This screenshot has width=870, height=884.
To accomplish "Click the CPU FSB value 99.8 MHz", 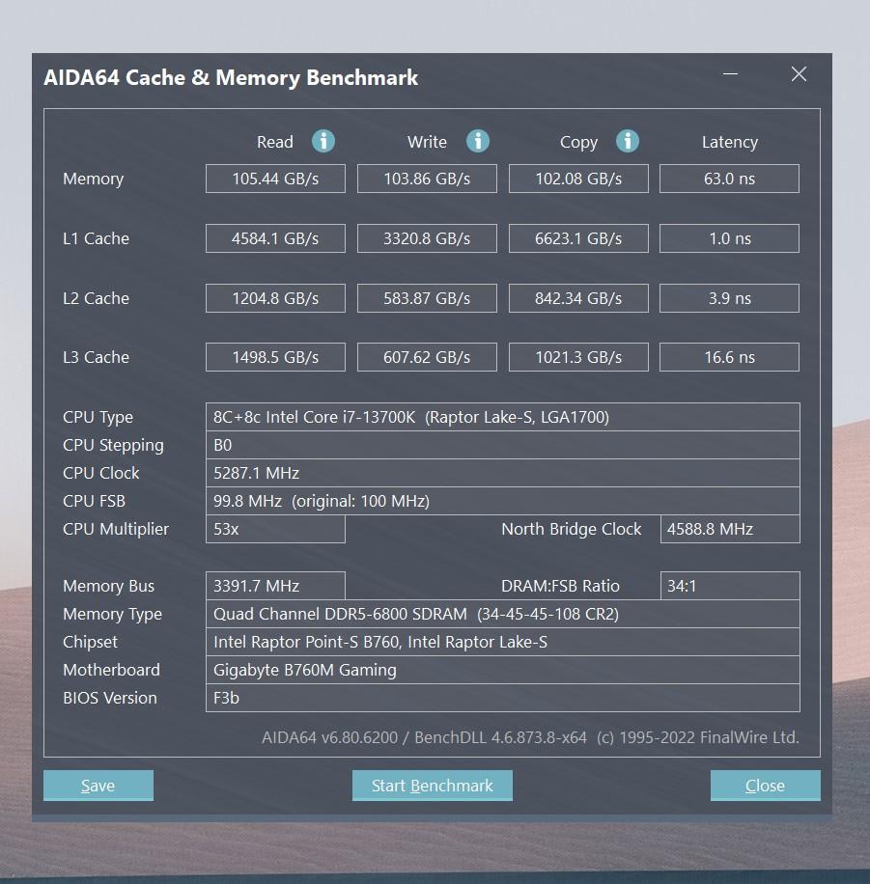I will [x=503, y=501].
